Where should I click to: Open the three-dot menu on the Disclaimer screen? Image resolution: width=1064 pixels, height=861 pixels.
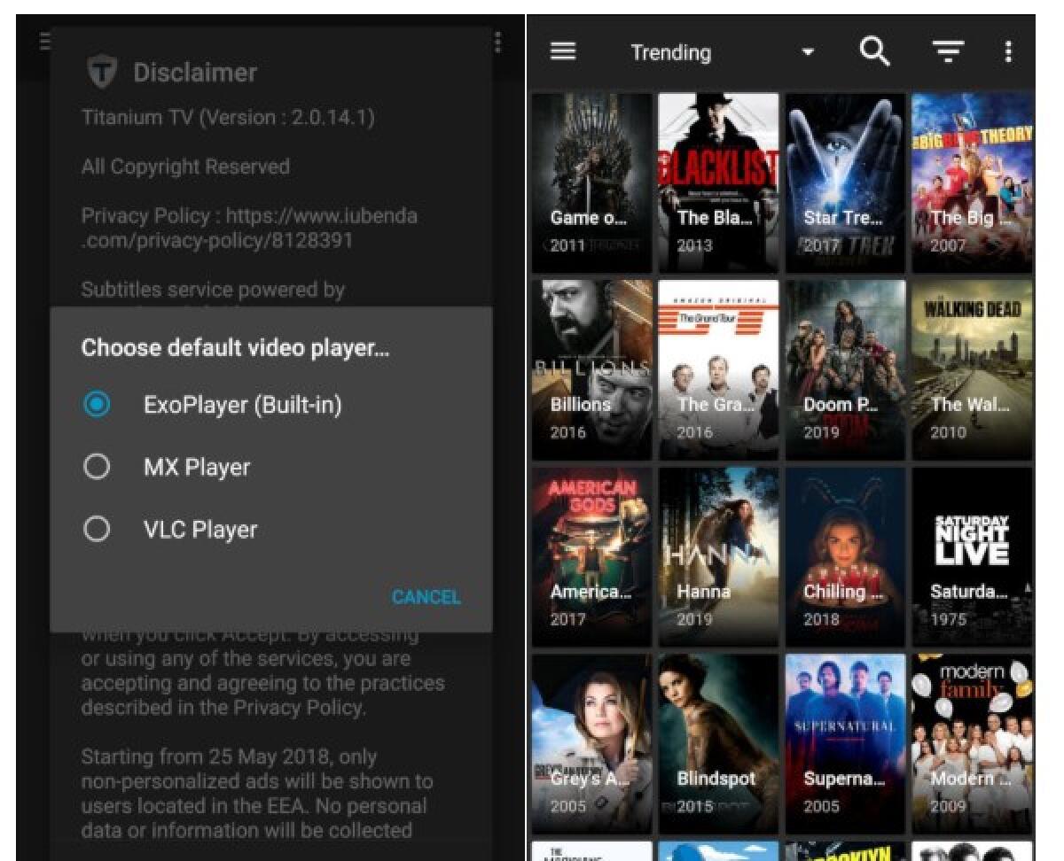[x=497, y=39]
